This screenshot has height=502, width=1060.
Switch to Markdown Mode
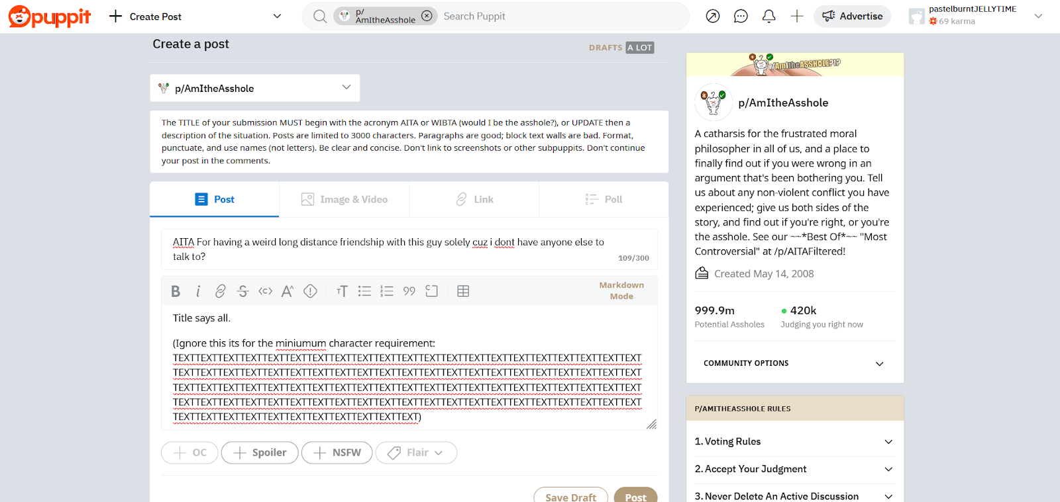tap(621, 290)
